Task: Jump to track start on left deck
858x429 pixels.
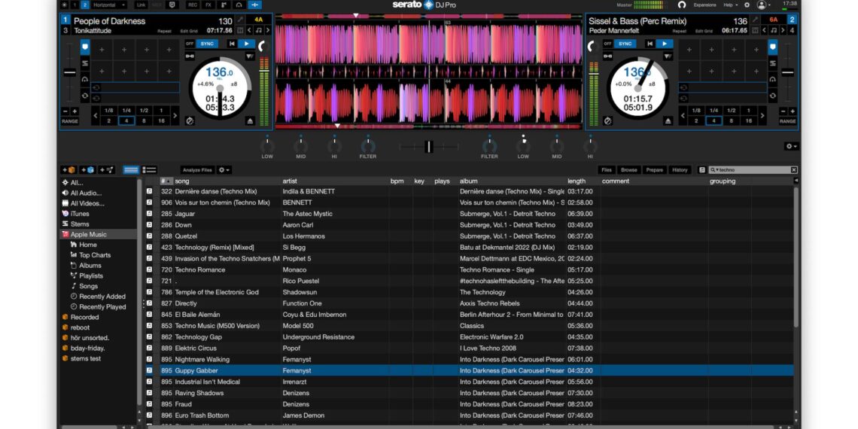Action: 231,44
